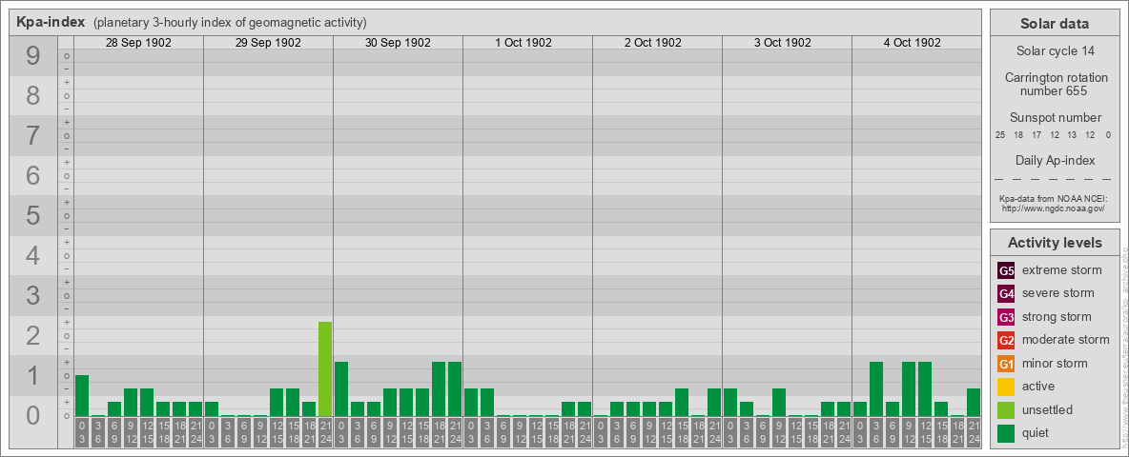Viewport: 1129px width, 457px height.
Task: Select the '4 Oct 1902' date header
Action: (x=913, y=43)
